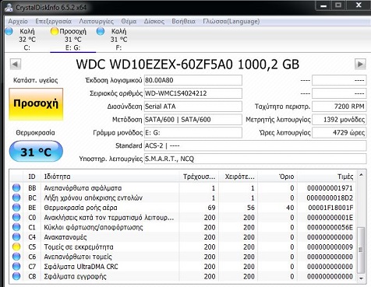Click the blue status icon of row C7
This screenshot has width=371, height=287.
pos(16,267)
